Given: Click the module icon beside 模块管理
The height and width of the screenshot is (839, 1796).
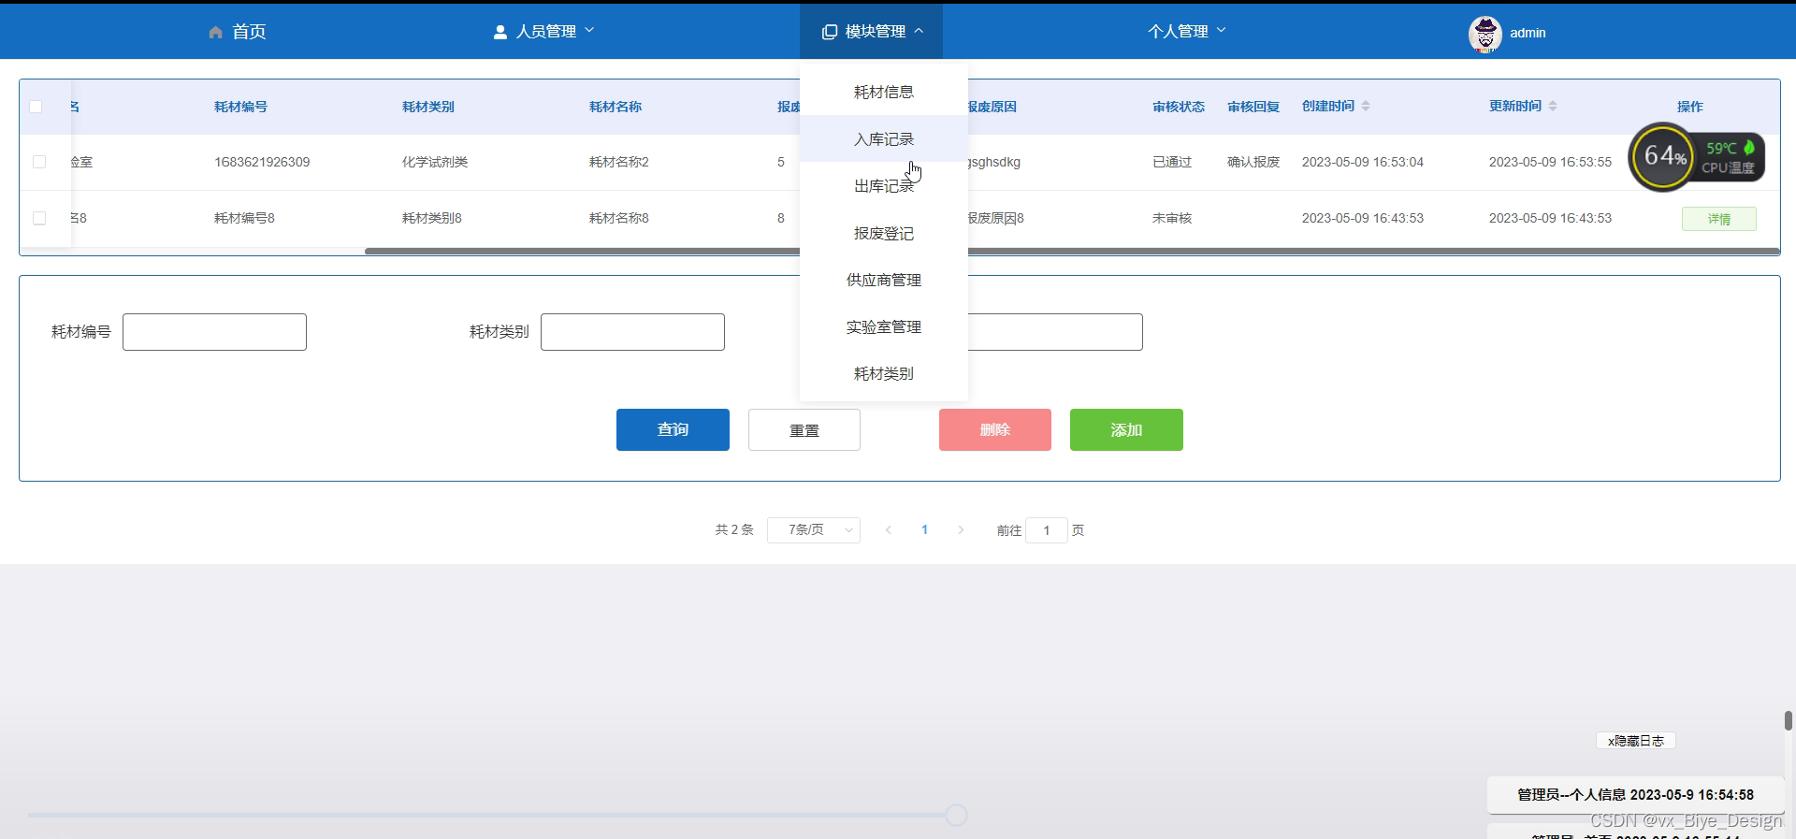Looking at the screenshot, I should tap(829, 32).
